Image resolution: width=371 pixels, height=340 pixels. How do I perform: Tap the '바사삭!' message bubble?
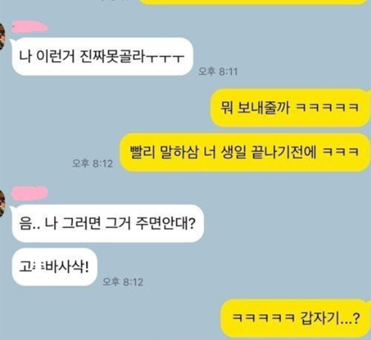[54, 267]
